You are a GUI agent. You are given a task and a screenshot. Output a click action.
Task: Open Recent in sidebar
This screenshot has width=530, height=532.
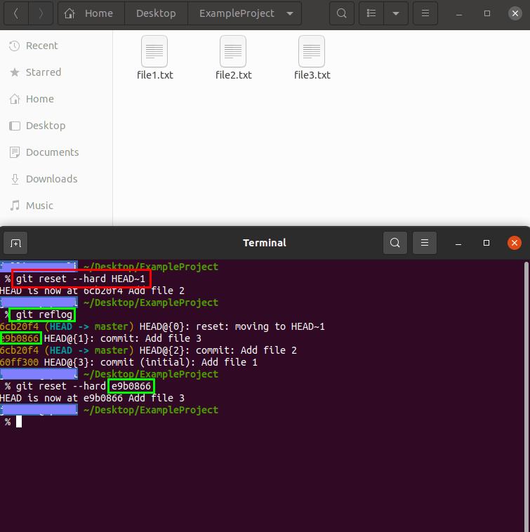point(56,46)
